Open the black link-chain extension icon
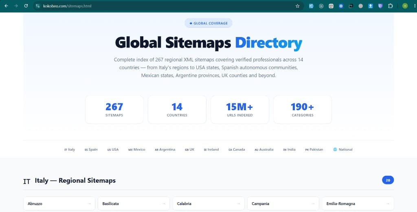Image resolution: width=417 pixels, height=212 pixels. coord(351,6)
